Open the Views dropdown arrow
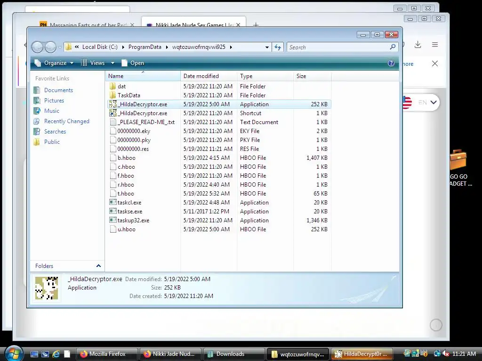This screenshot has width=482, height=361. point(113,63)
